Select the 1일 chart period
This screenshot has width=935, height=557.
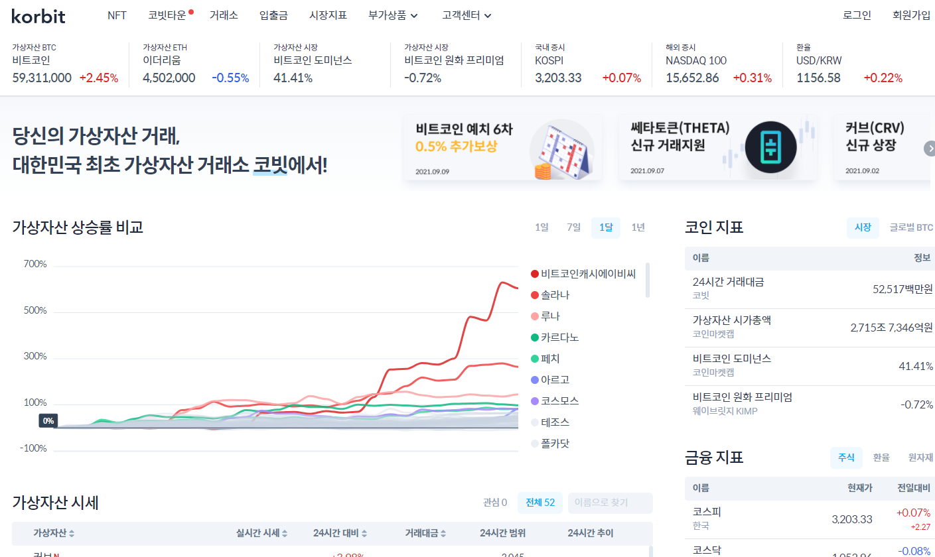(x=541, y=227)
